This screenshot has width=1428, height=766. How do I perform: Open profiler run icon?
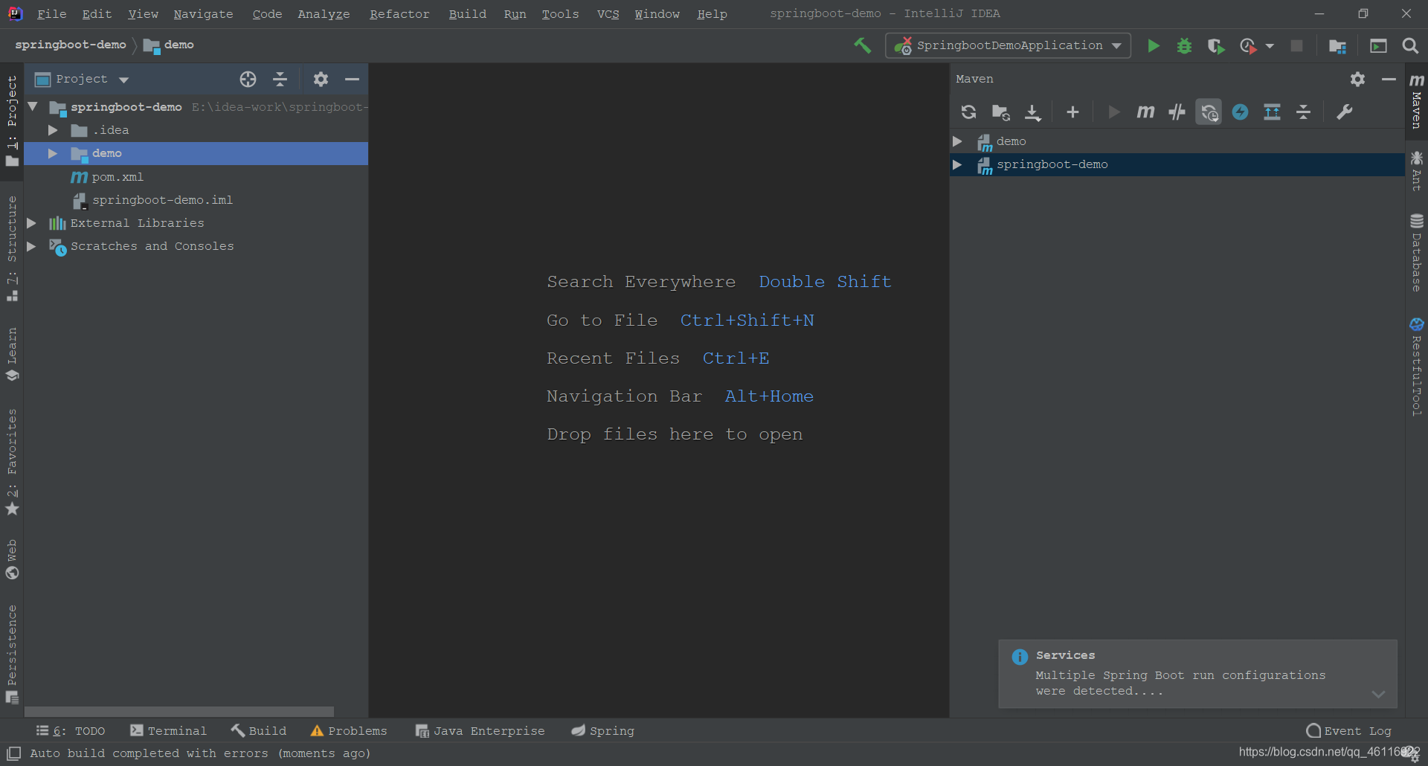click(1249, 46)
